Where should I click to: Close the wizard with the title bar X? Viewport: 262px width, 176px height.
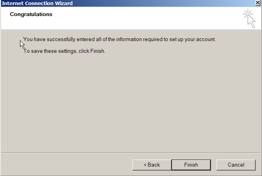point(258,3)
